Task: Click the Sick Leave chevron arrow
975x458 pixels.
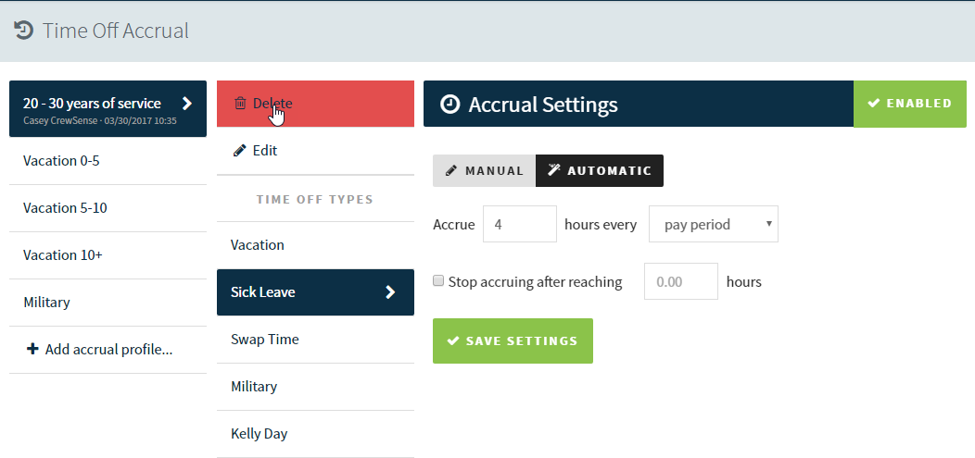Action: coord(390,292)
